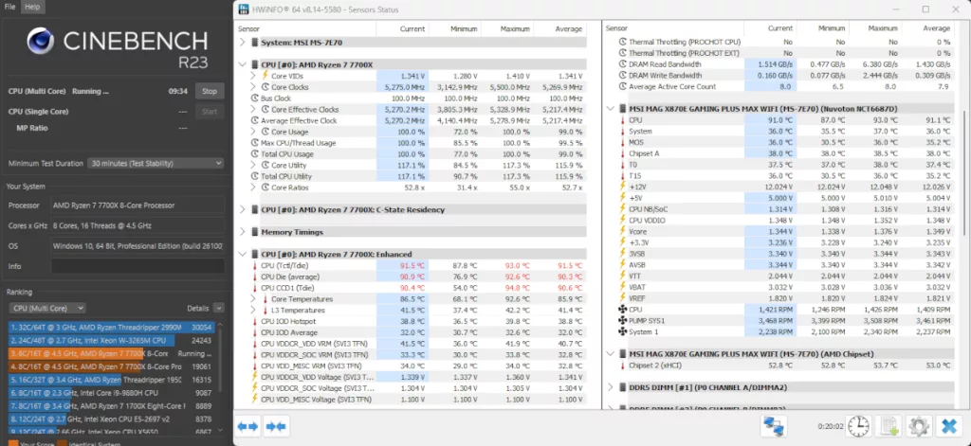The height and width of the screenshot is (446, 971).
Task: Expand the Core Clocks row
Action: click(x=253, y=86)
